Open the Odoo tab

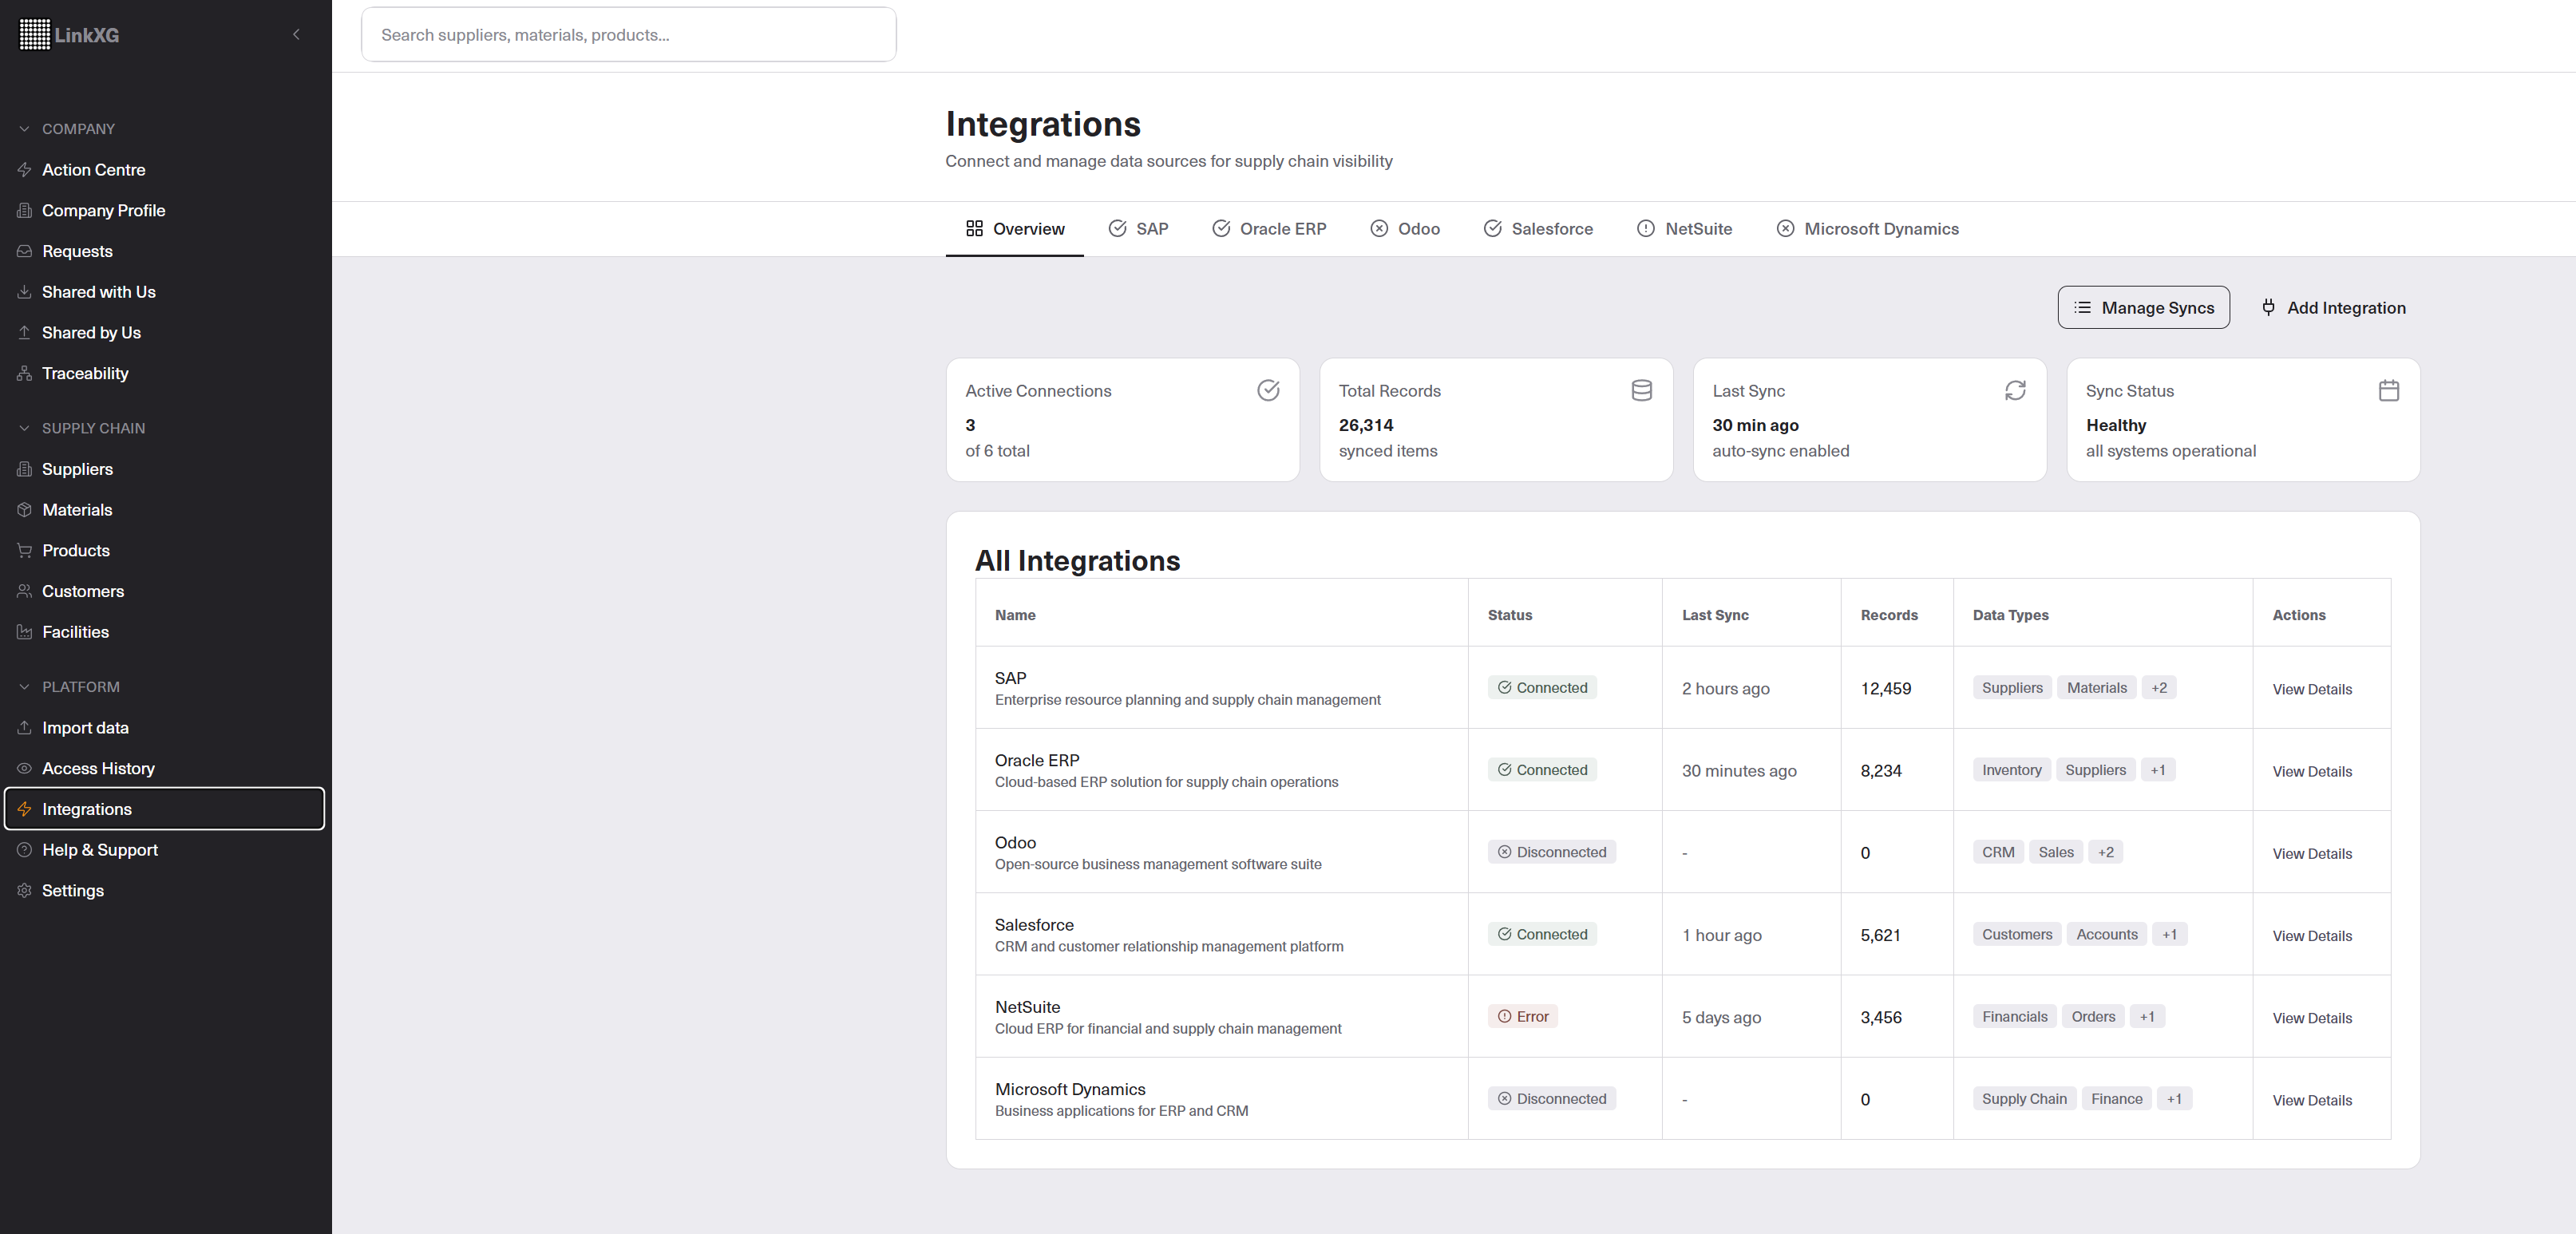click(x=1405, y=229)
